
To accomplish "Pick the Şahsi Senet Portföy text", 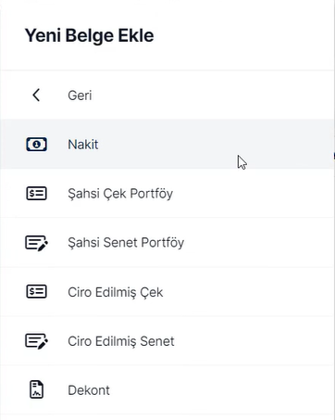I will tap(126, 243).
